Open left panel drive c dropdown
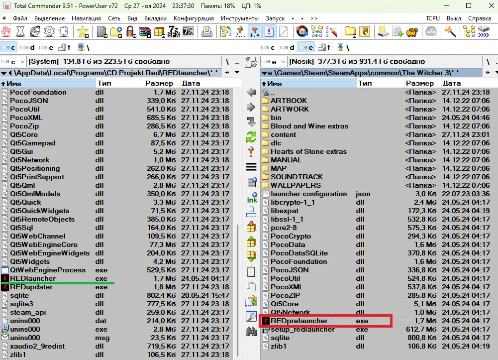Screen dimensions: 498x360 click(x=13, y=61)
